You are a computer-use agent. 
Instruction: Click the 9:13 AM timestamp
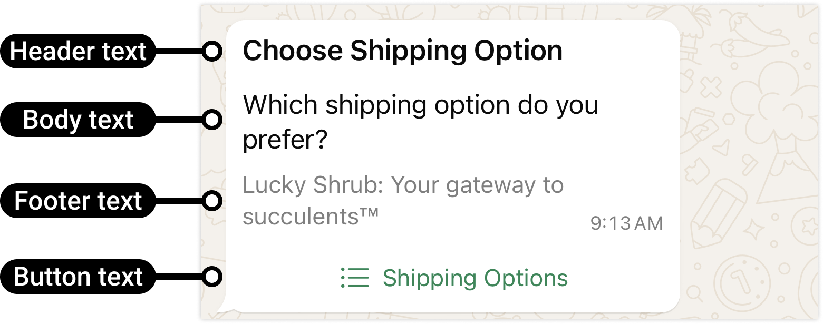tap(626, 223)
